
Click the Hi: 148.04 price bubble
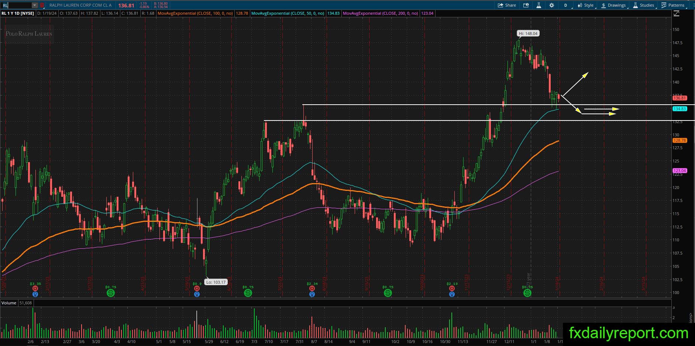point(528,34)
